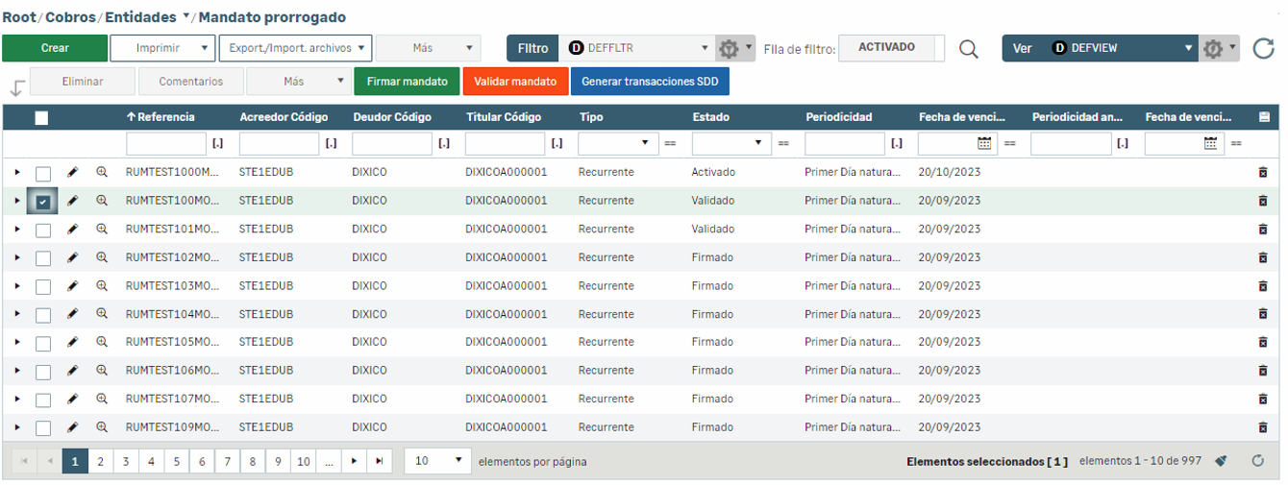This screenshot has height=485, width=1288.
Task: Sort by the Estado column header
Action: pos(710,117)
